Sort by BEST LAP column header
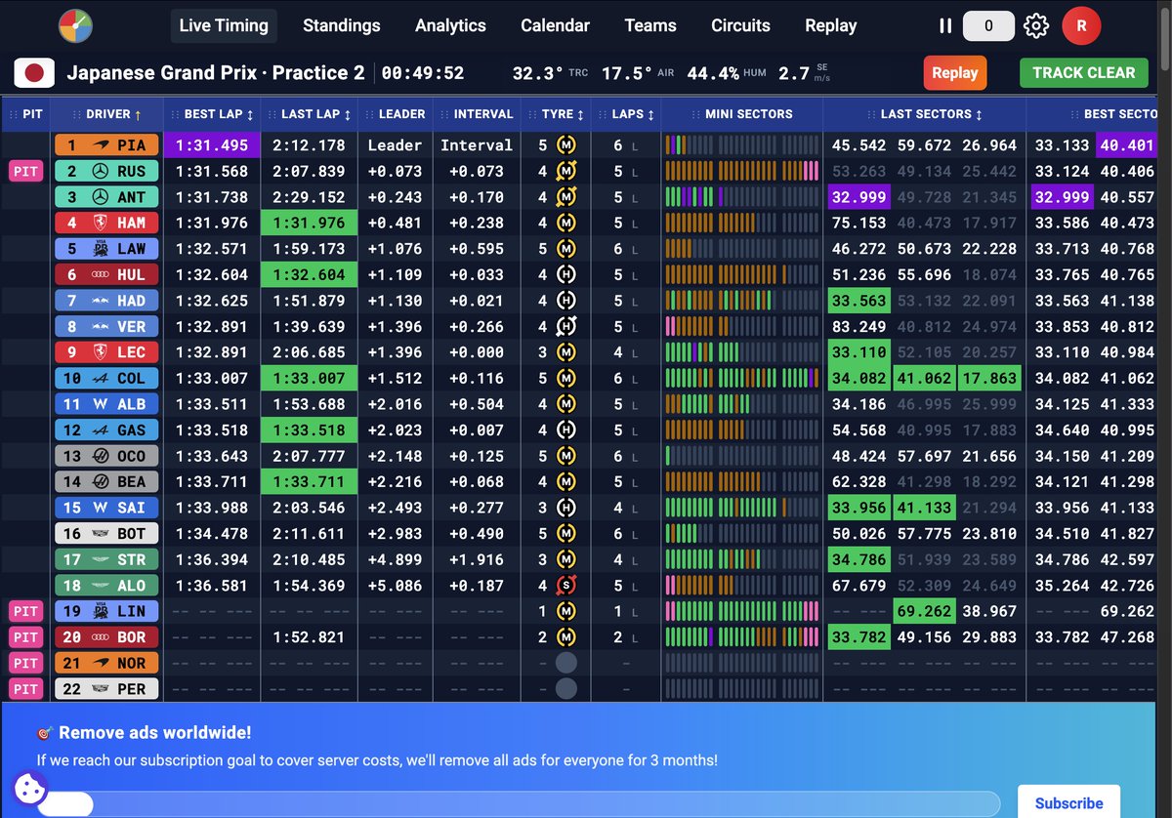This screenshot has width=1172, height=818. click(212, 114)
